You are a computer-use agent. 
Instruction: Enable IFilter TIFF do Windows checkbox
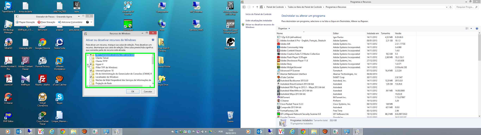coord(91,67)
